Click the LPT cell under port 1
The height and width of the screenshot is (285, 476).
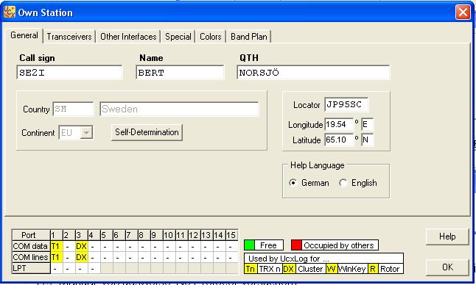(x=56, y=268)
